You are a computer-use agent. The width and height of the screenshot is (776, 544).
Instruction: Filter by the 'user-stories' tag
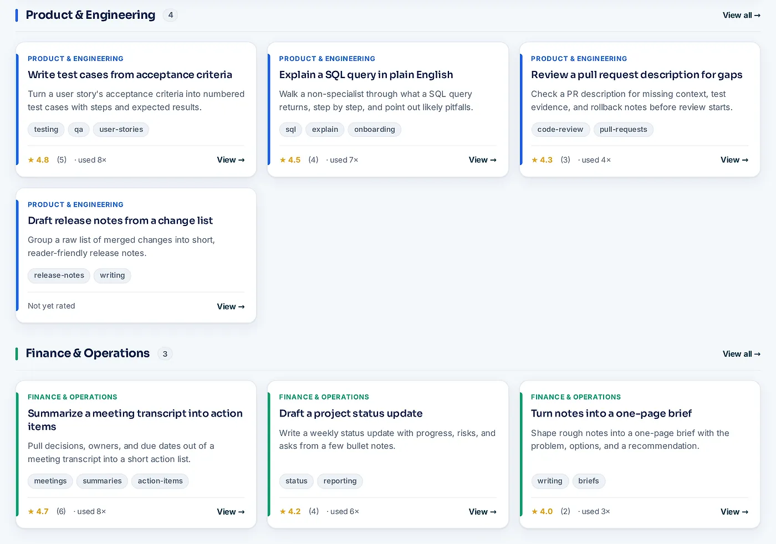coord(121,130)
